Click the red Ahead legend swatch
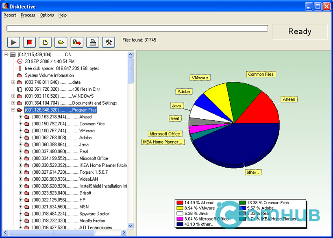The width and height of the screenshot is (333, 238). [180, 203]
